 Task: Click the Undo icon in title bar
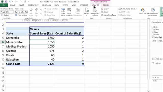pos(10,2)
